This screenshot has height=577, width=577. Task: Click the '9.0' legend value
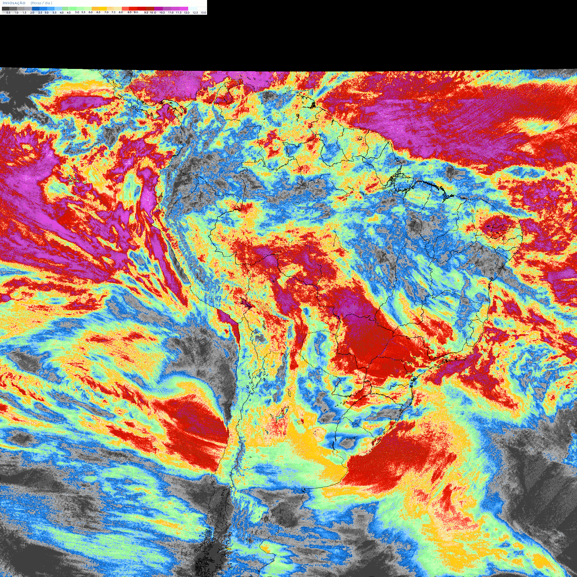click(136, 12)
